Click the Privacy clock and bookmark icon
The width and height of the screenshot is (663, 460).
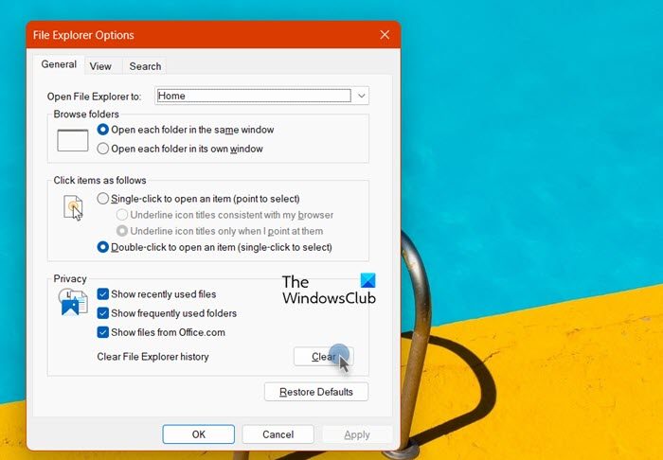tap(73, 302)
